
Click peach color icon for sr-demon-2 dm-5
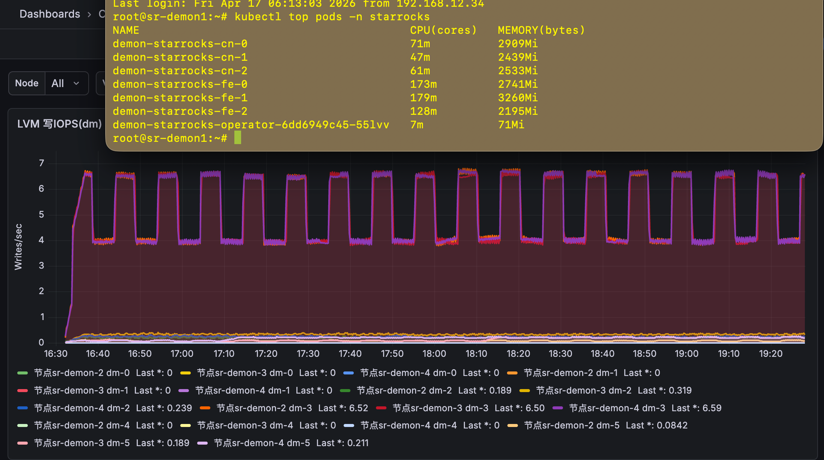513,425
